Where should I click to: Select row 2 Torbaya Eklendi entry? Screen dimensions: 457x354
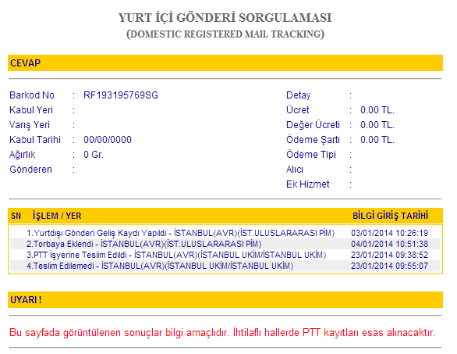225,244
